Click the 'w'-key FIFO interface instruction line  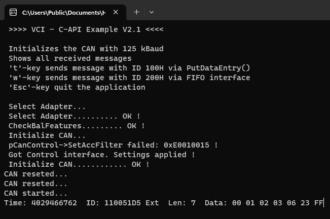[x=129, y=78]
